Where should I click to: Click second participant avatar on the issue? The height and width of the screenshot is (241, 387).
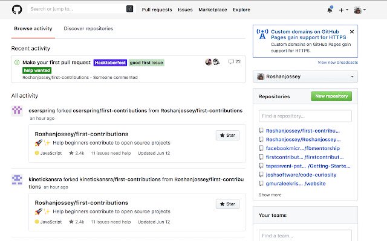pos(216,62)
